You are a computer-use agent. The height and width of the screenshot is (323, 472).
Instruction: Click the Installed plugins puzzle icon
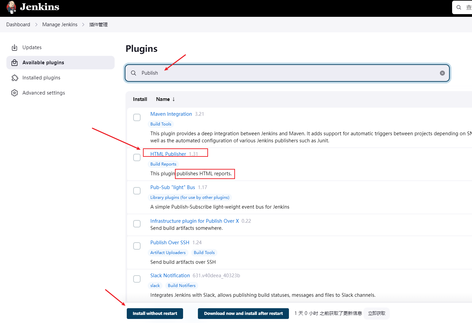coord(14,78)
